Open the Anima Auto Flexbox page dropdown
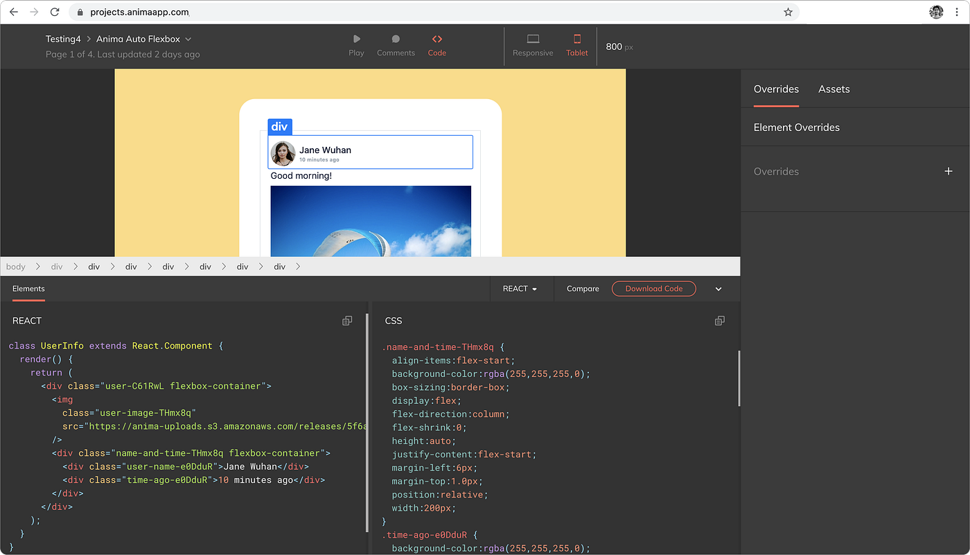 144,39
